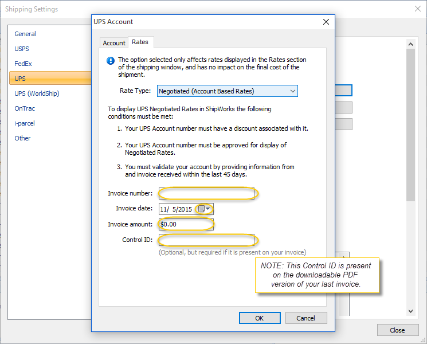This screenshot has width=427, height=344.
Task: Open the Invoice date calendar dropdown
Action: pos(204,209)
